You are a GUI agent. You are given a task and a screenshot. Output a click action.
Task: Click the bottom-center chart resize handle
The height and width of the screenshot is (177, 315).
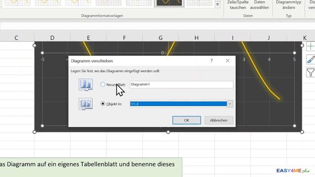tap(168, 132)
